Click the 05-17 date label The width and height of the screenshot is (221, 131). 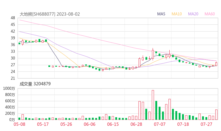[x=43, y=124]
